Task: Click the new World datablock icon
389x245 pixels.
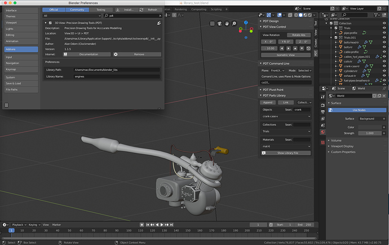Action: [379, 96]
